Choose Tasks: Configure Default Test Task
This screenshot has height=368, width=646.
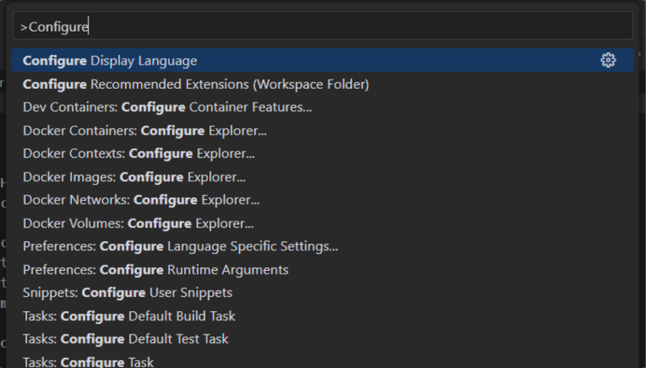point(126,339)
